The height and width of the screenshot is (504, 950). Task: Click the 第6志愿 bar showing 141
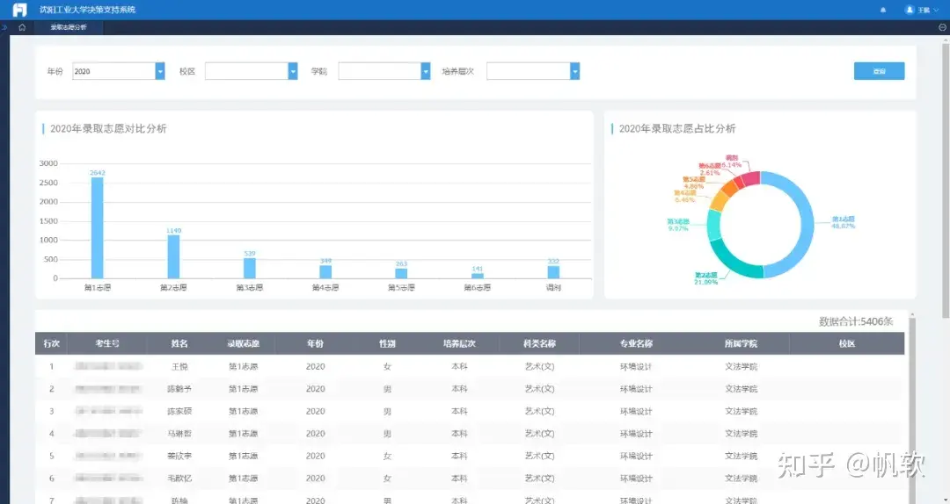[x=478, y=276]
